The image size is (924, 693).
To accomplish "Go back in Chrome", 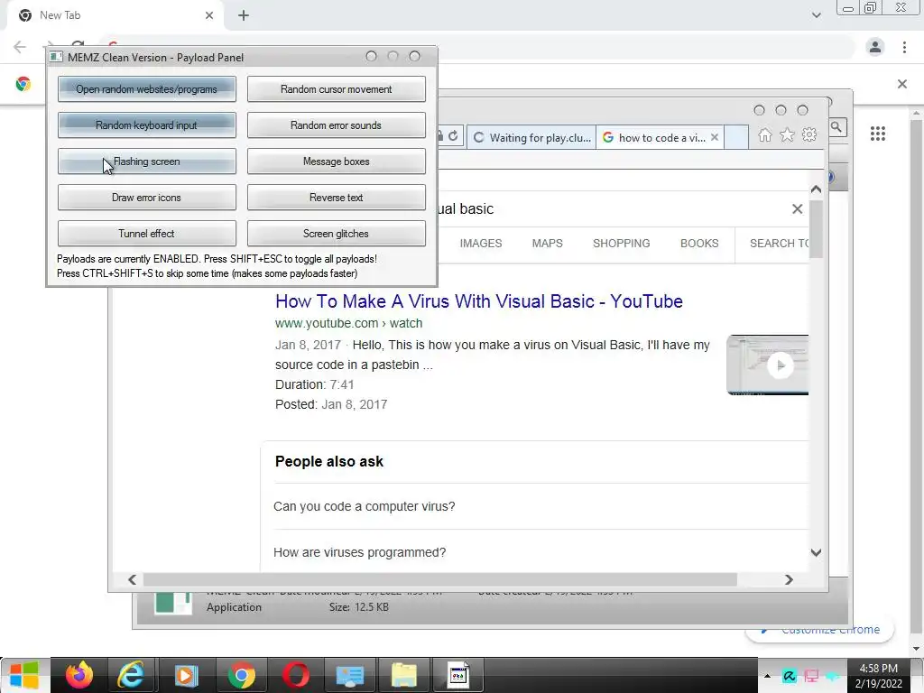I will click(20, 47).
